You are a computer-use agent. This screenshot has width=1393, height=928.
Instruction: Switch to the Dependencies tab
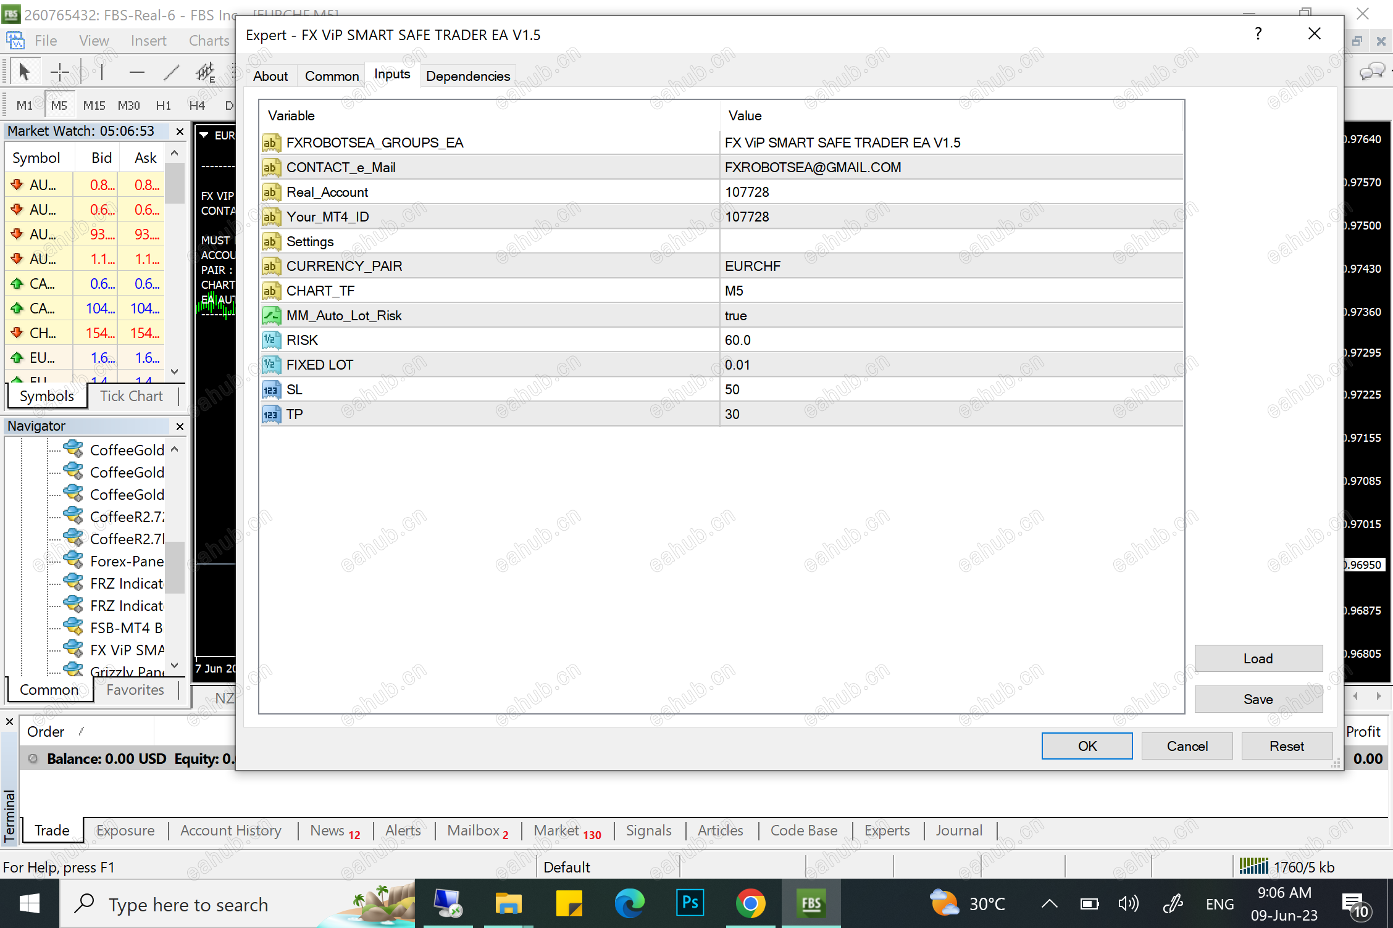pyautogui.click(x=468, y=76)
